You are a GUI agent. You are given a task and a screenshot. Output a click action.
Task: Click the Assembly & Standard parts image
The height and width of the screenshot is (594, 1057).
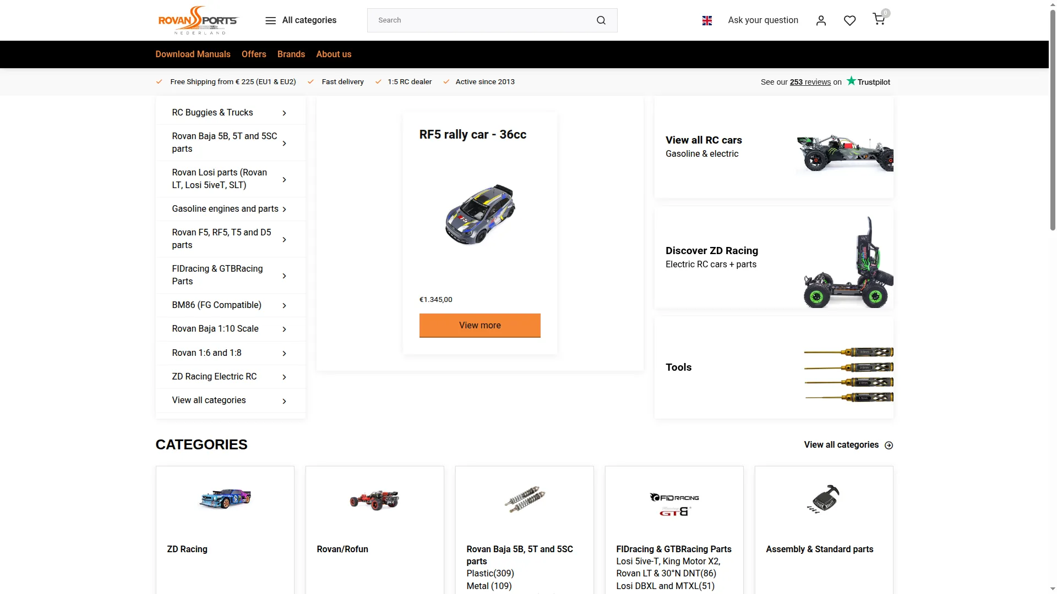(824, 499)
